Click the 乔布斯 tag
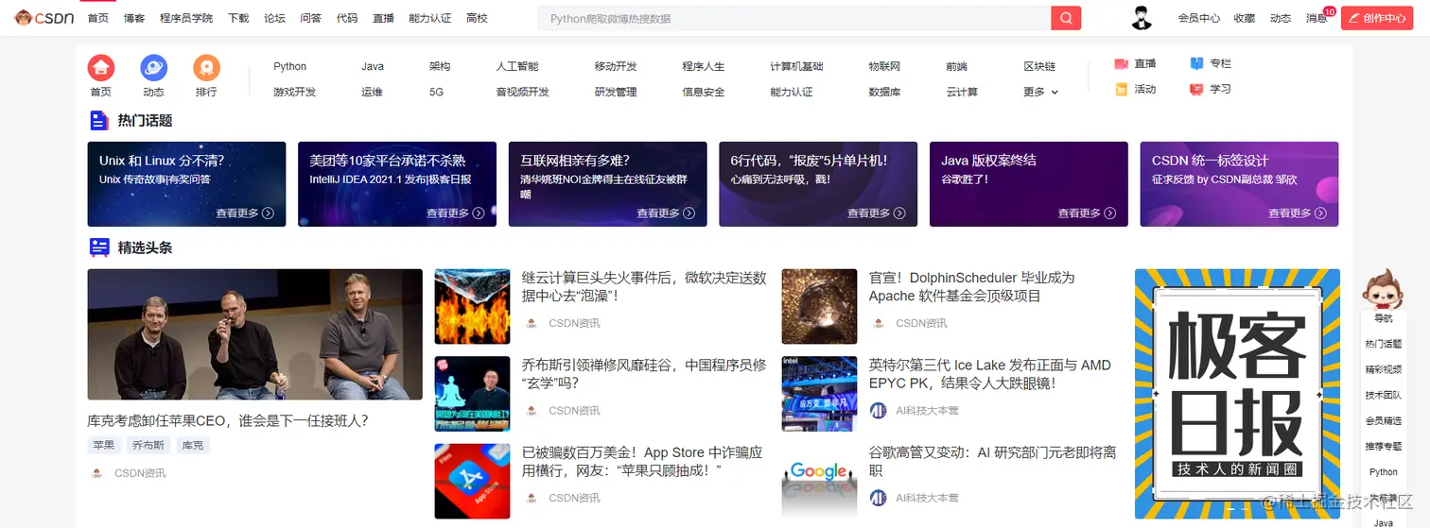Image resolution: width=1430 pixels, height=528 pixels. 148,445
